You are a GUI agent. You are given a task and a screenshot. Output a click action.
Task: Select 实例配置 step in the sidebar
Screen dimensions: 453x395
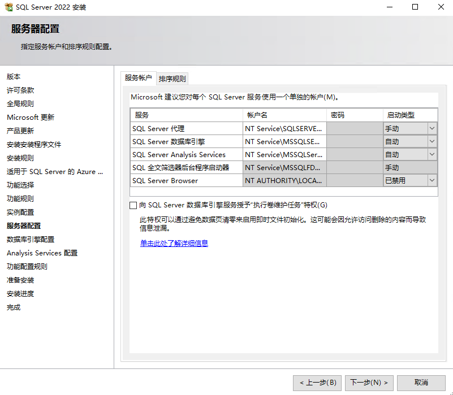[20, 212]
